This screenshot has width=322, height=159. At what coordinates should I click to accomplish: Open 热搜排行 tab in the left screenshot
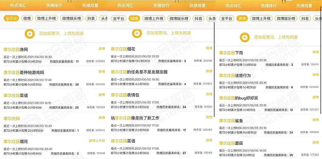pyautogui.click(x=54, y=6)
